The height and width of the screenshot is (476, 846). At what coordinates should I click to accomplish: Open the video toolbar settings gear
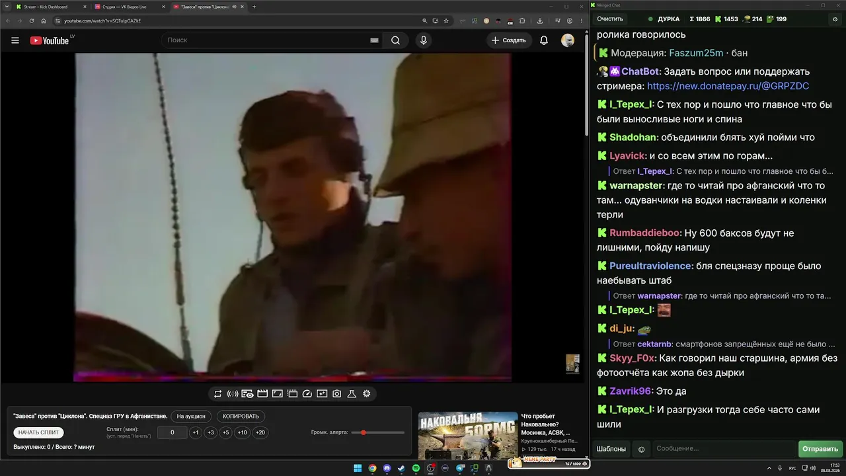[x=366, y=394]
